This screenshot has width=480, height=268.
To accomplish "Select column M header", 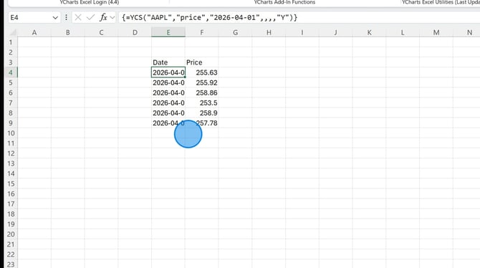I will click(436, 32).
